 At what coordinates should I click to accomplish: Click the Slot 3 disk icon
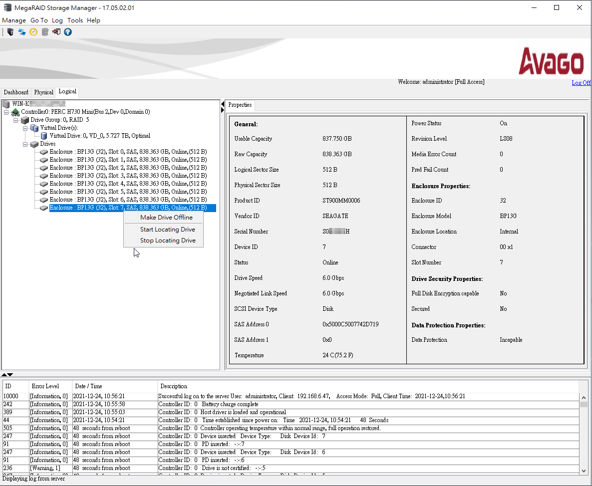(x=44, y=176)
